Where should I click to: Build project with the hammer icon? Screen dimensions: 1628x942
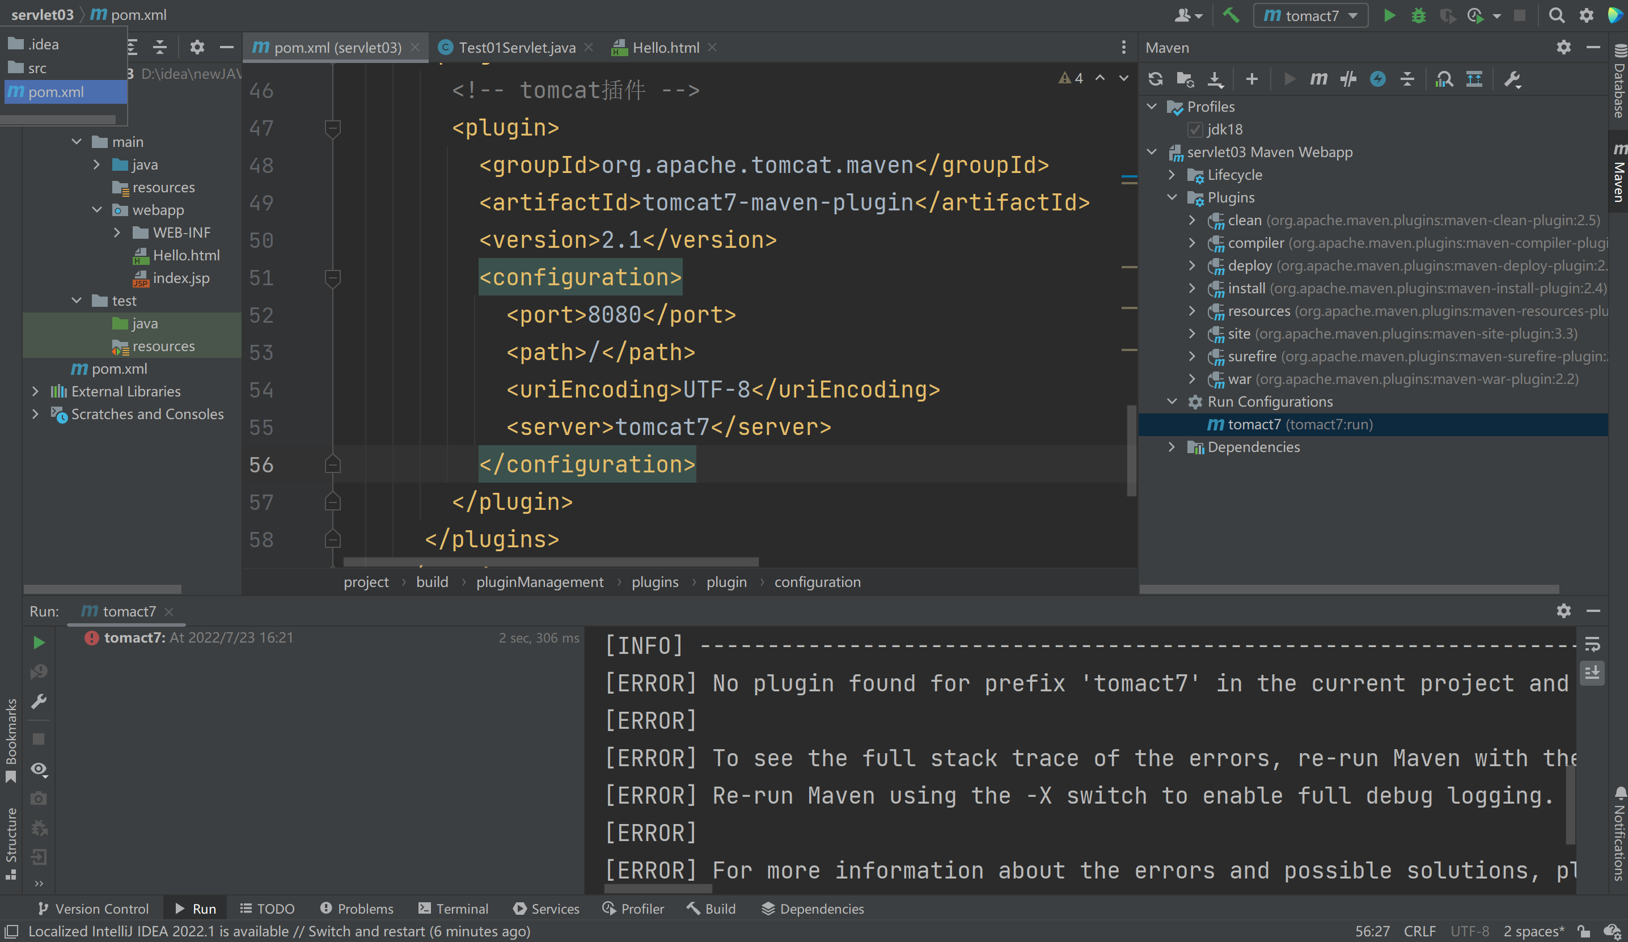tap(1230, 15)
